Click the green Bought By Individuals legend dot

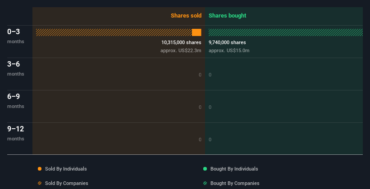(205, 169)
